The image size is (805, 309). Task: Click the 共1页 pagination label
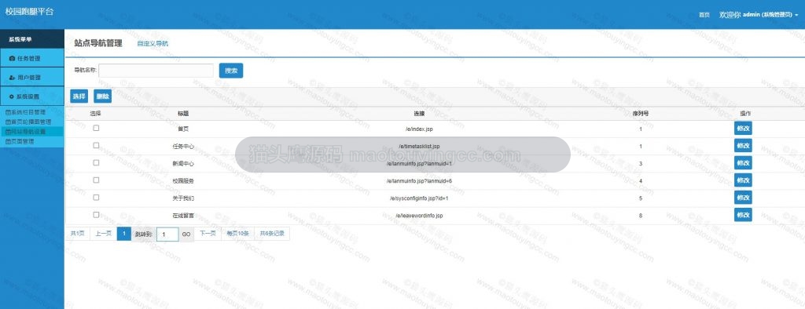click(x=78, y=234)
